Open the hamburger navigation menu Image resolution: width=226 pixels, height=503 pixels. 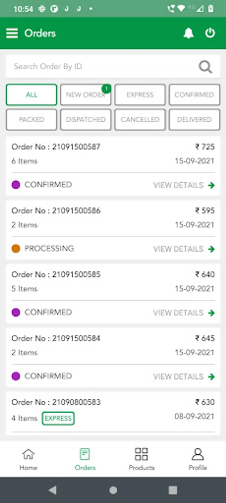tap(12, 33)
